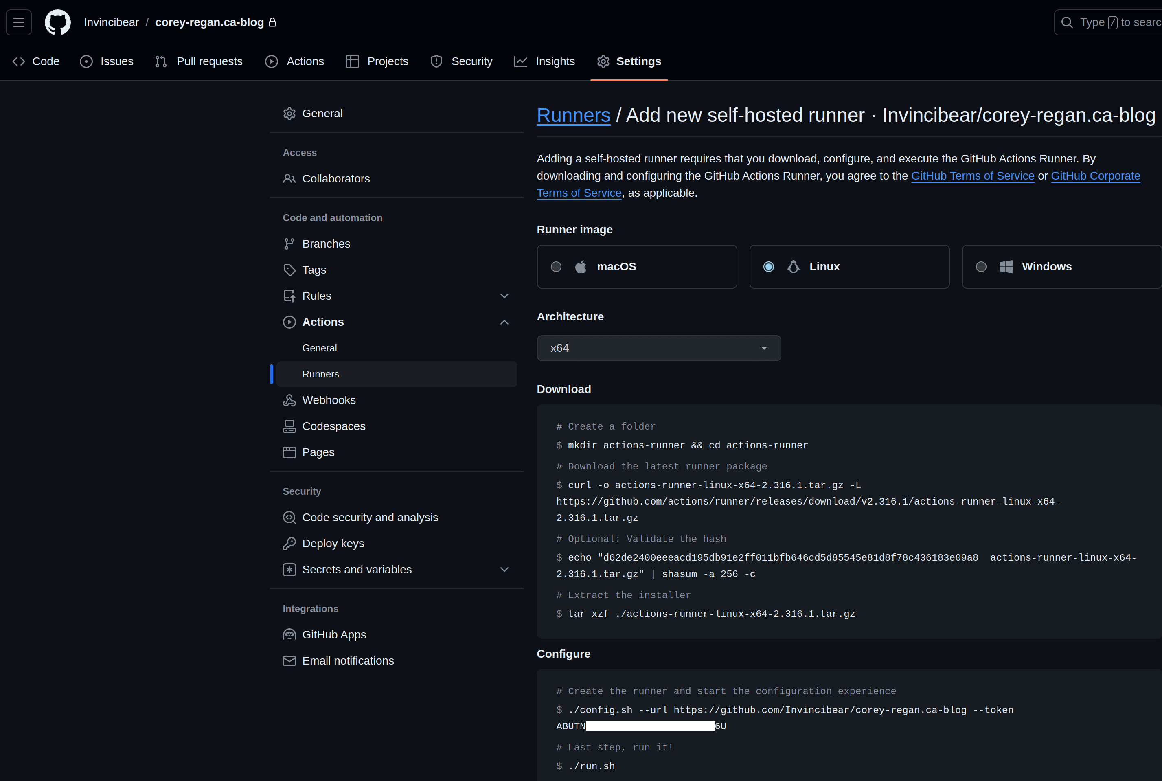Click the search magnifier icon
Image resolution: width=1162 pixels, height=781 pixels.
coord(1067,22)
